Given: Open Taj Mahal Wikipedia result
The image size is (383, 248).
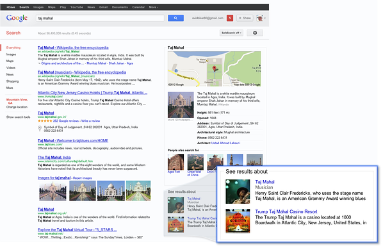Looking at the screenshot, I should coord(73,47).
